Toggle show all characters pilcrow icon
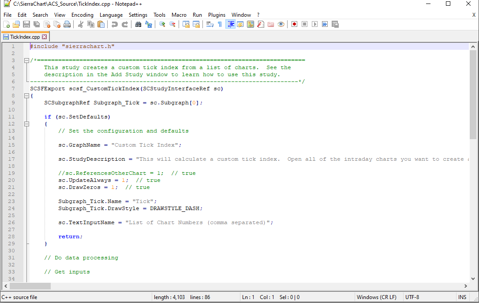The image size is (479, 303). pyautogui.click(x=220, y=24)
